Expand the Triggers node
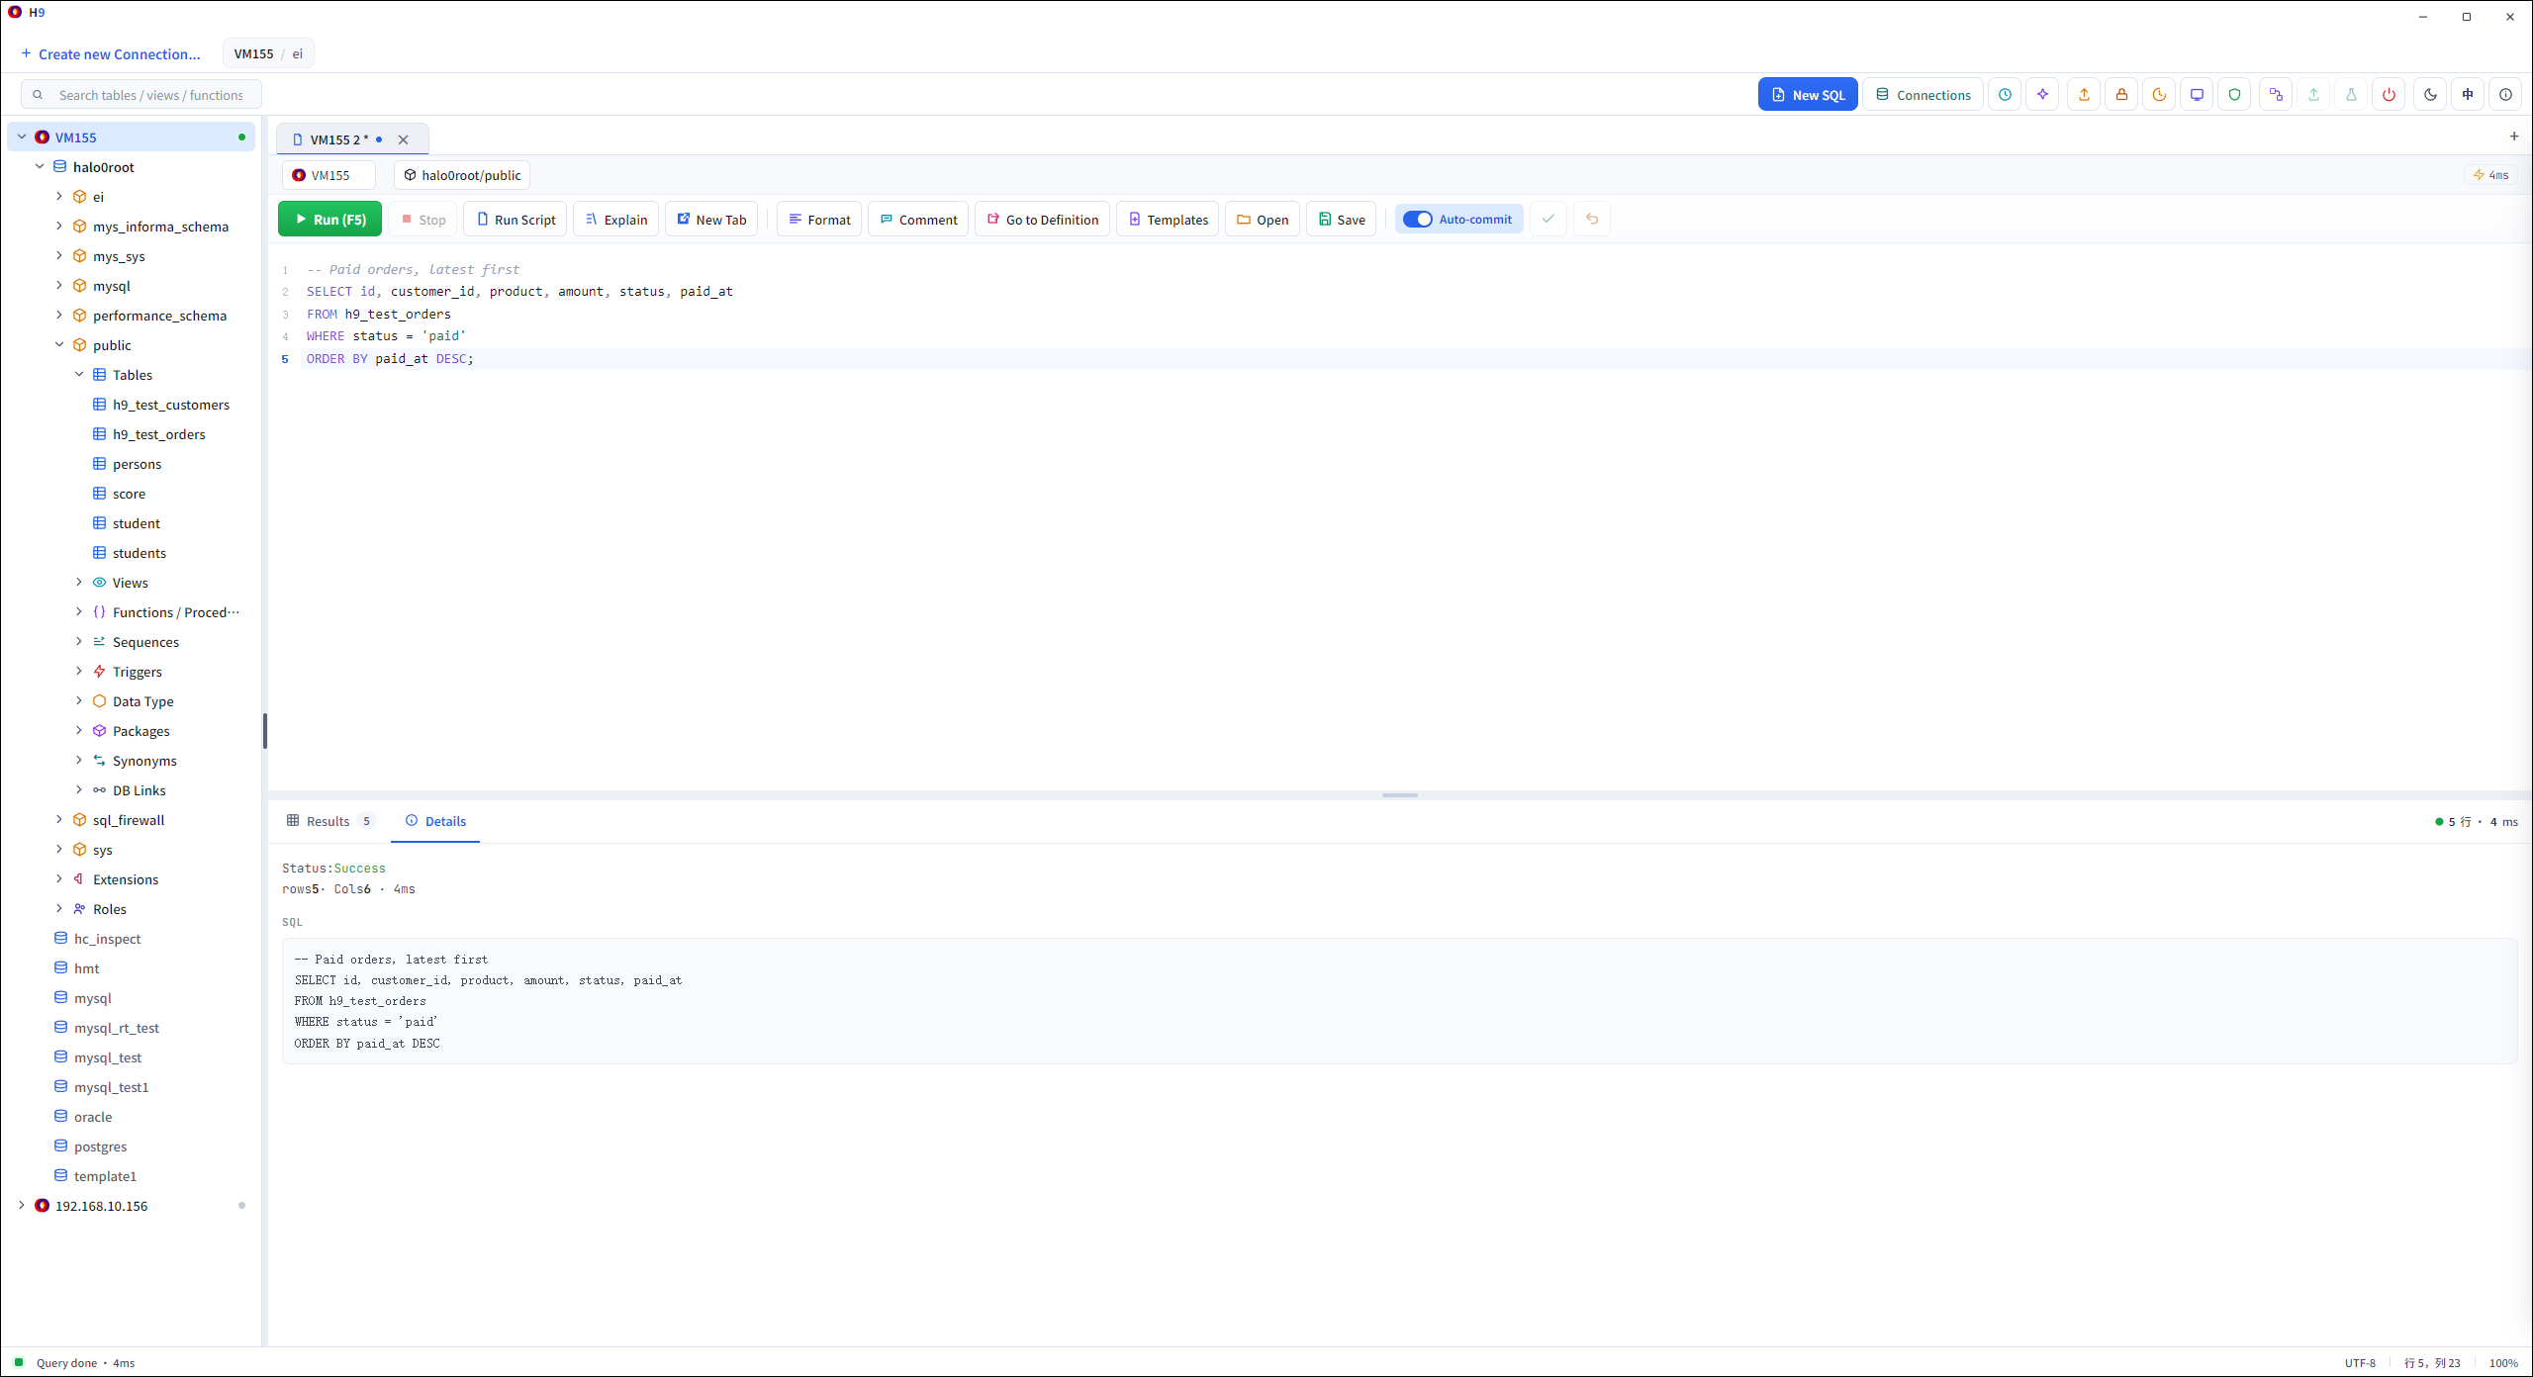Screen dimensions: 2533x1377 (79, 672)
